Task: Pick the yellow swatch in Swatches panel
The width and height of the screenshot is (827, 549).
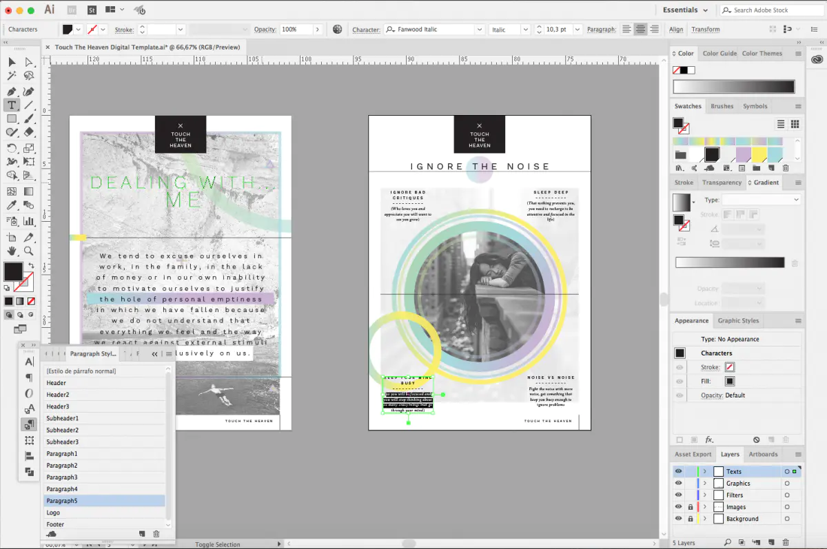Action: click(759, 154)
